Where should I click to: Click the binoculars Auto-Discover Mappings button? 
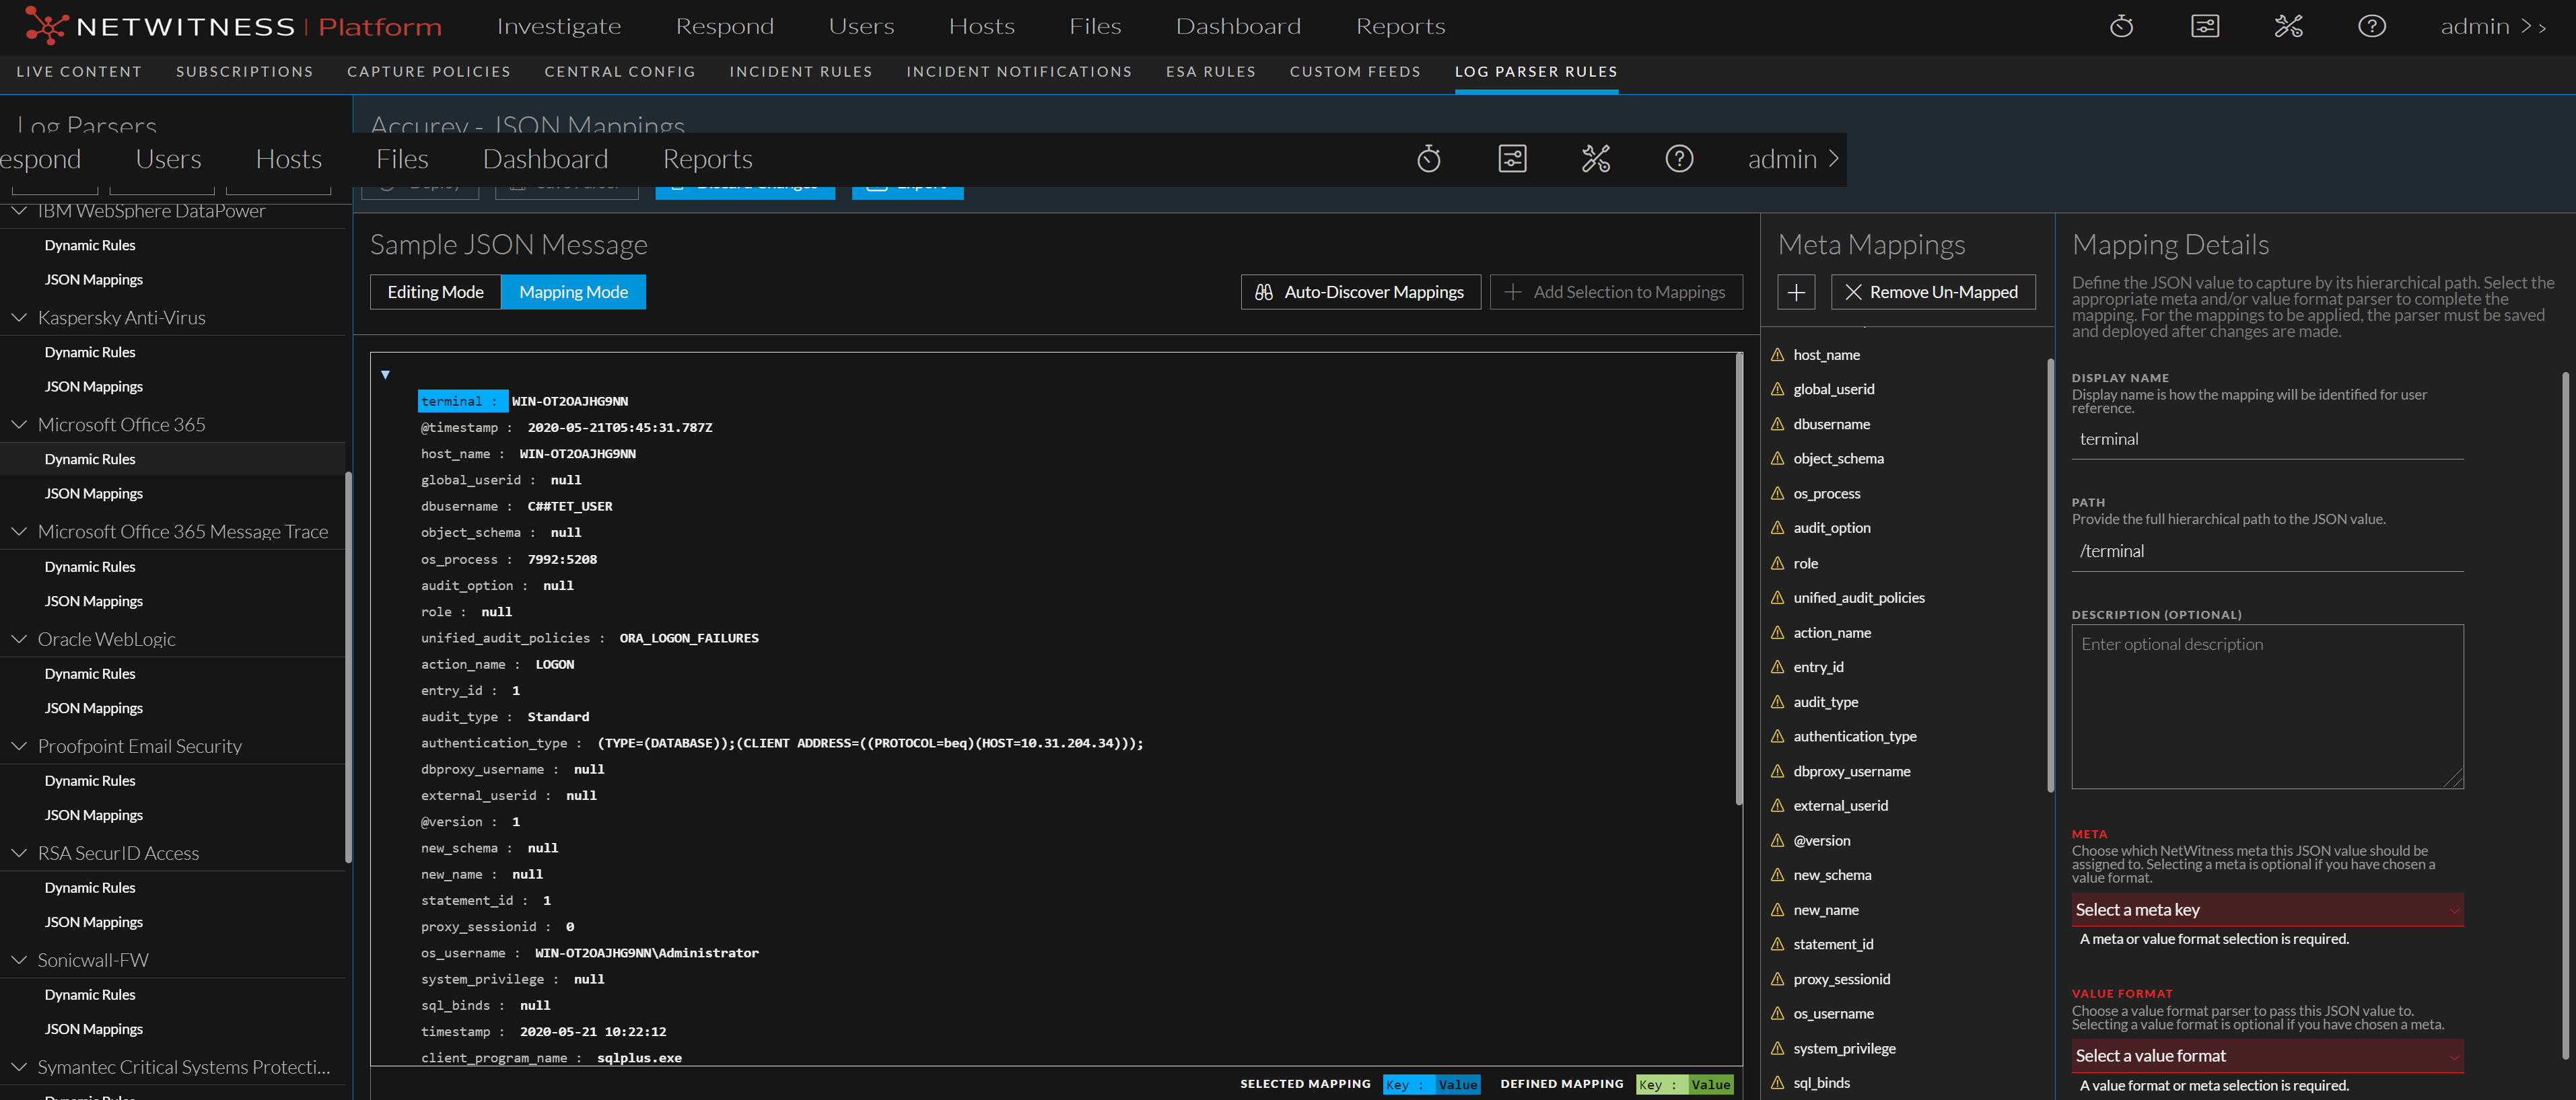(1360, 292)
